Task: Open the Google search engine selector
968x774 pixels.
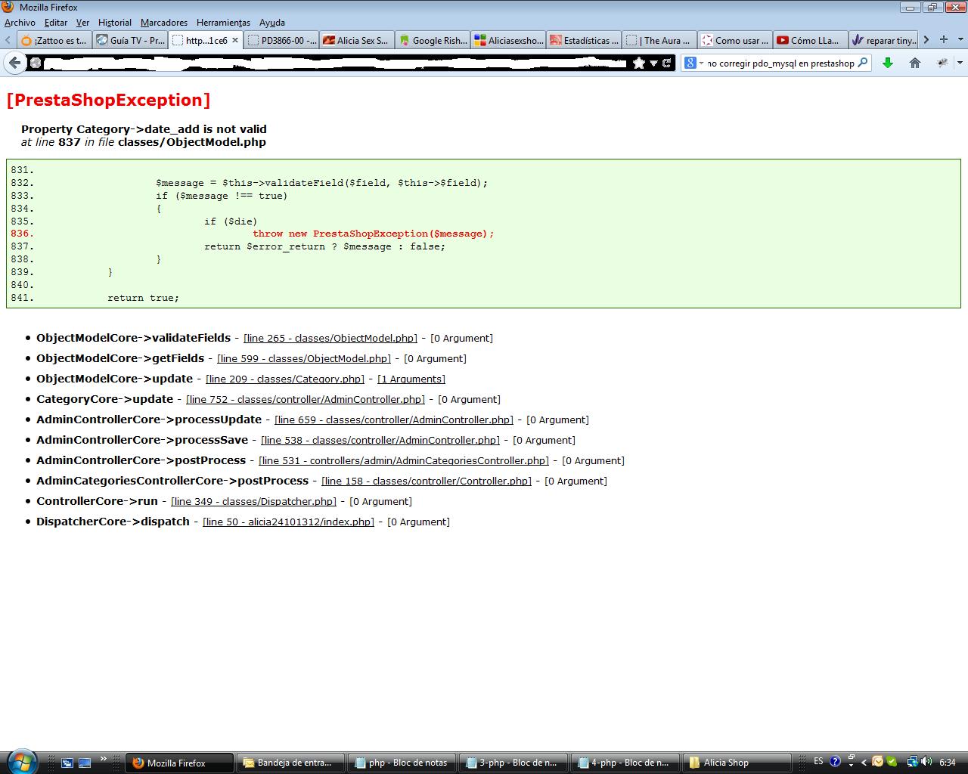Action: coord(693,63)
